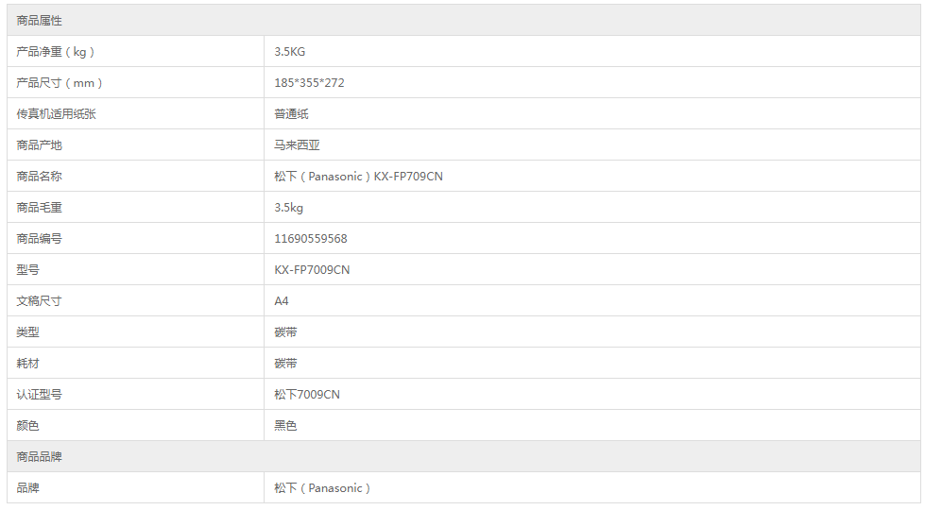
Task: Click the 认证型号 label
Action: (40, 395)
